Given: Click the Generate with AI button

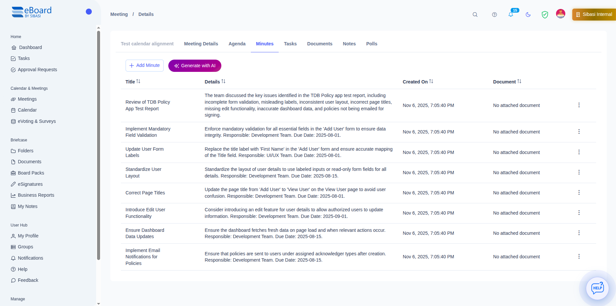Looking at the screenshot, I should coord(195,66).
